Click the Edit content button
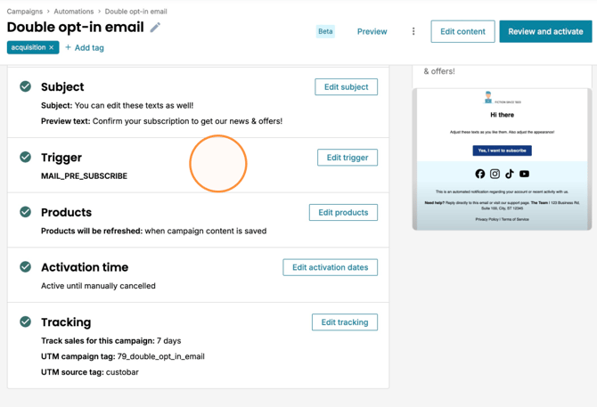The width and height of the screenshot is (597, 407). [462, 31]
